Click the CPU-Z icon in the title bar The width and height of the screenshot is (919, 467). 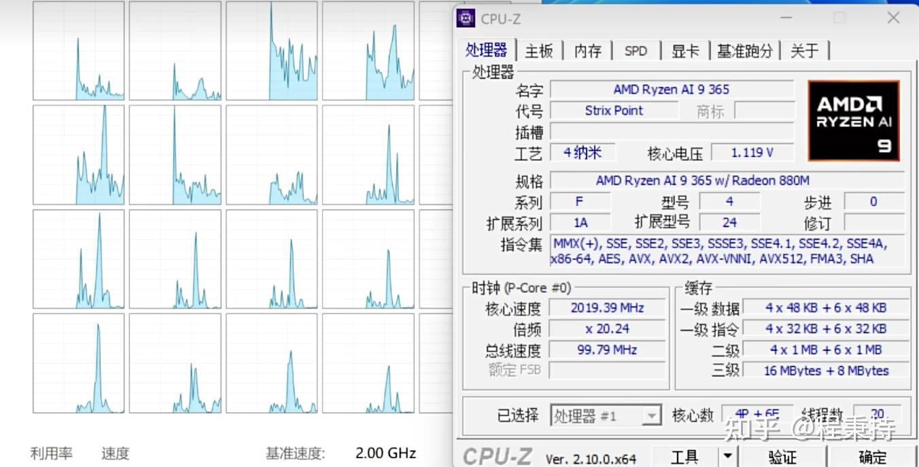point(466,18)
